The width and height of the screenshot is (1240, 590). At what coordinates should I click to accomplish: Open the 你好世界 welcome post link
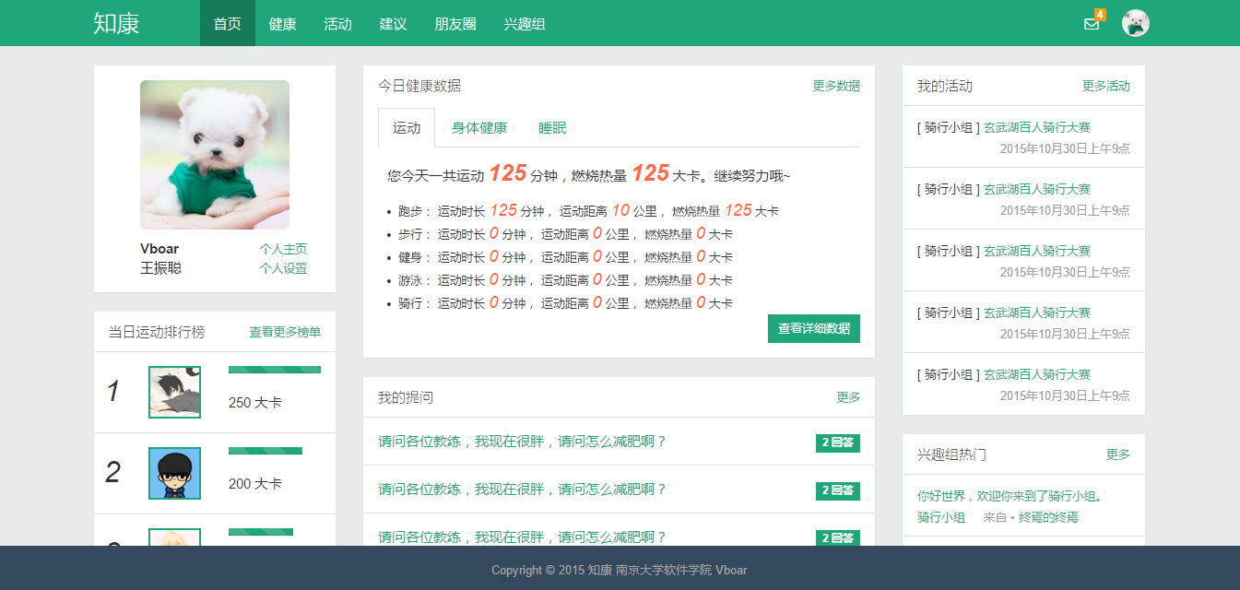tap(1010, 496)
